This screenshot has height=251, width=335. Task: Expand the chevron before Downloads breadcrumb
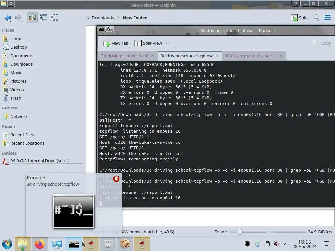(88, 18)
